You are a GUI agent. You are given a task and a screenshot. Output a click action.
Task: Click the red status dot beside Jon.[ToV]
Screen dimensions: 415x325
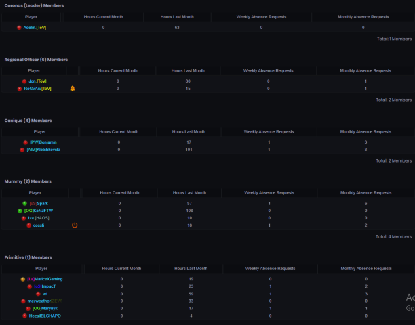(24, 81)
